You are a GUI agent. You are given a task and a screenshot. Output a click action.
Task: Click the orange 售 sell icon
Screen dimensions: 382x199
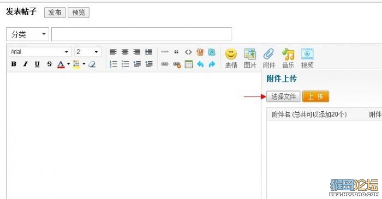click(x=200, y=52)
